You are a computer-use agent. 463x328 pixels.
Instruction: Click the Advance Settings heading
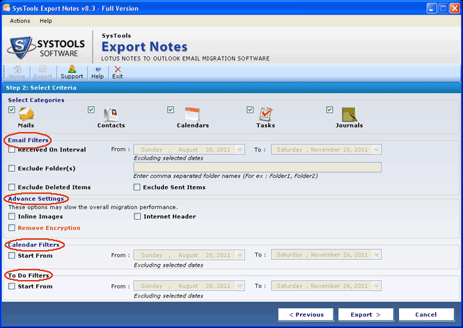(36, 199)
